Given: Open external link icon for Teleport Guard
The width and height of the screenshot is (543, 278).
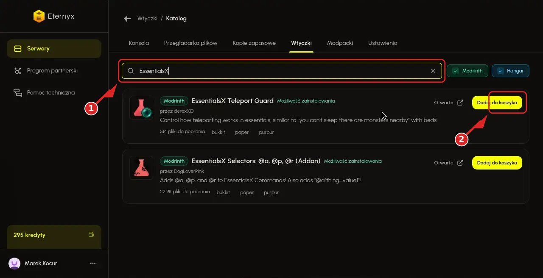Looking at the screenshot, I should (x=460, y=103).
